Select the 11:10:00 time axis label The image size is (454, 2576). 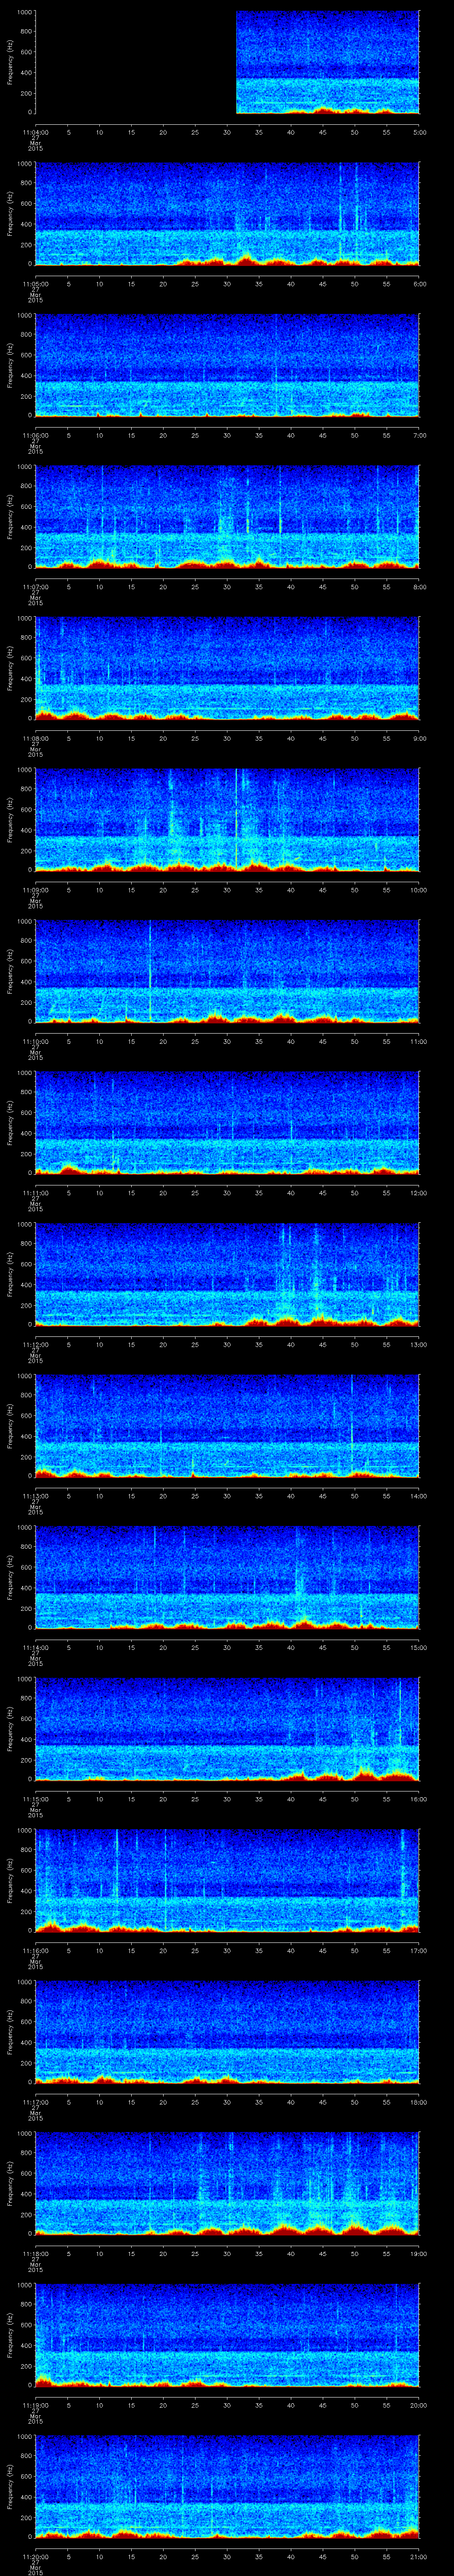[x=35, y=1041]
